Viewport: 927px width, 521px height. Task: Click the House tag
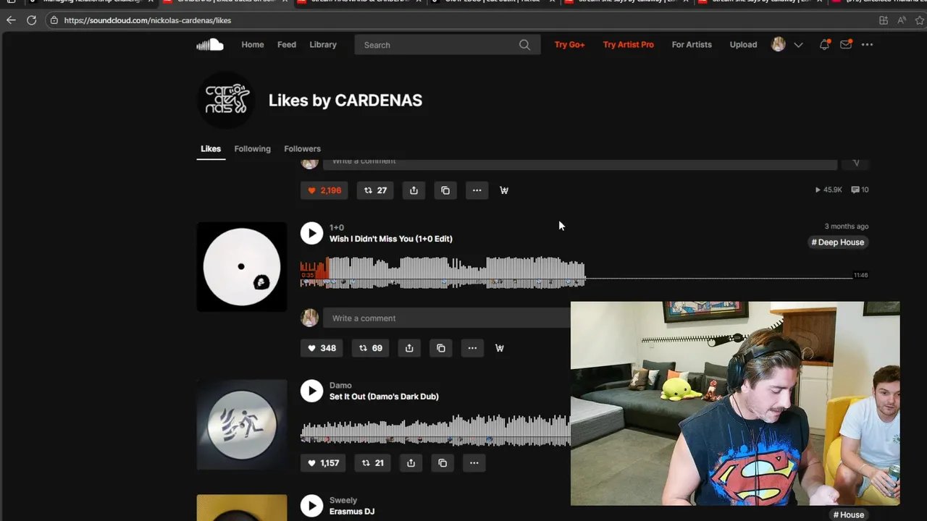point(849,514)
